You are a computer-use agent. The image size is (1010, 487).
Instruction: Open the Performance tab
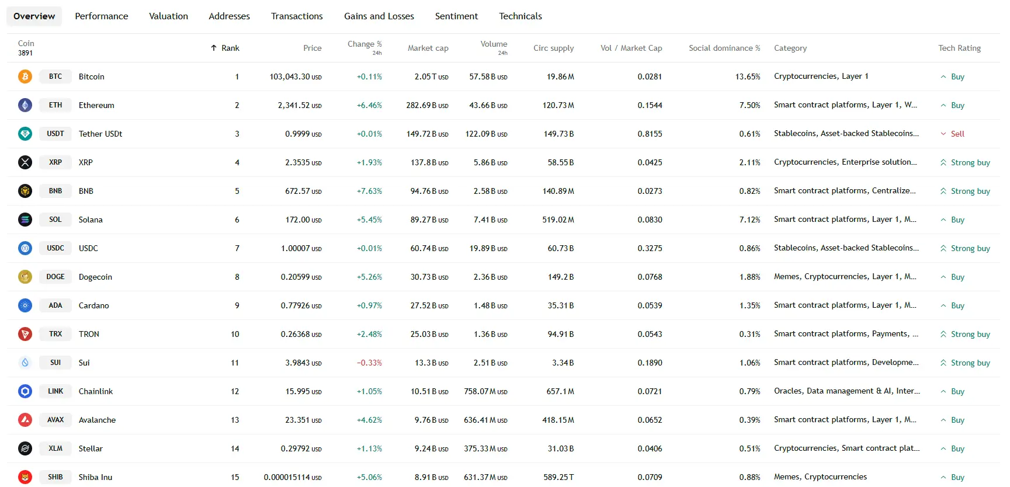tap(102, 16)
